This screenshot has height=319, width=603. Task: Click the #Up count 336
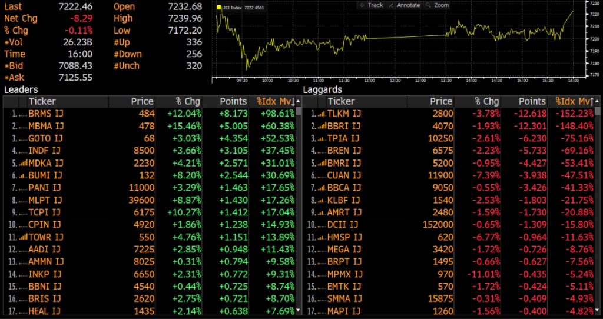pyautogui.click(x=194, y=42)
